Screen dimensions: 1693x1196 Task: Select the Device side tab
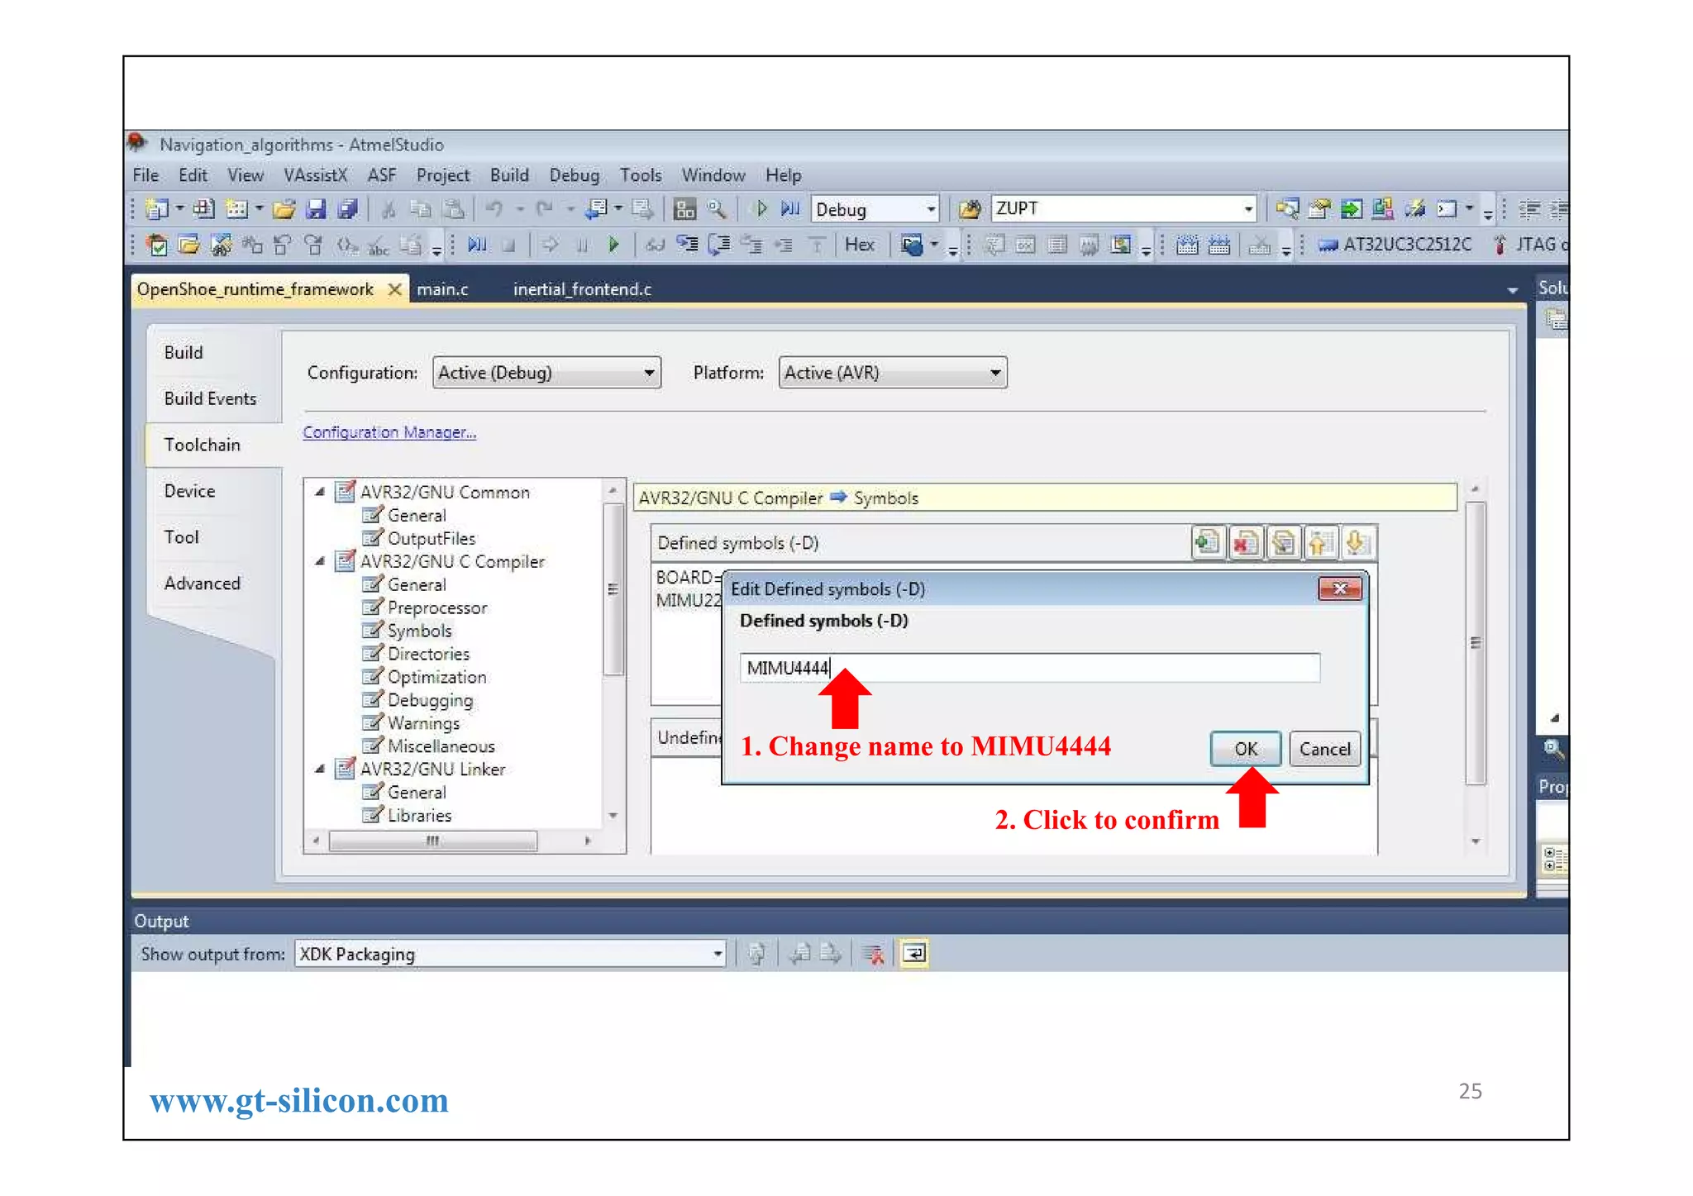point(189,491)
